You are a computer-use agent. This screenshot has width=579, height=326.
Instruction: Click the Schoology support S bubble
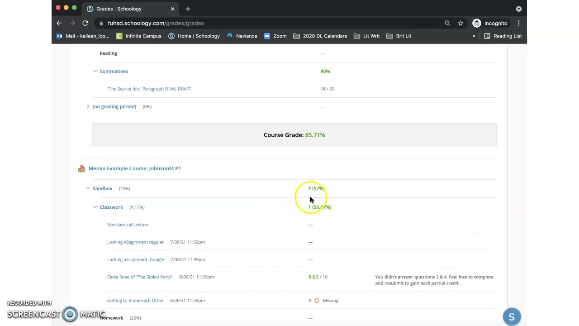pos(512,317)
